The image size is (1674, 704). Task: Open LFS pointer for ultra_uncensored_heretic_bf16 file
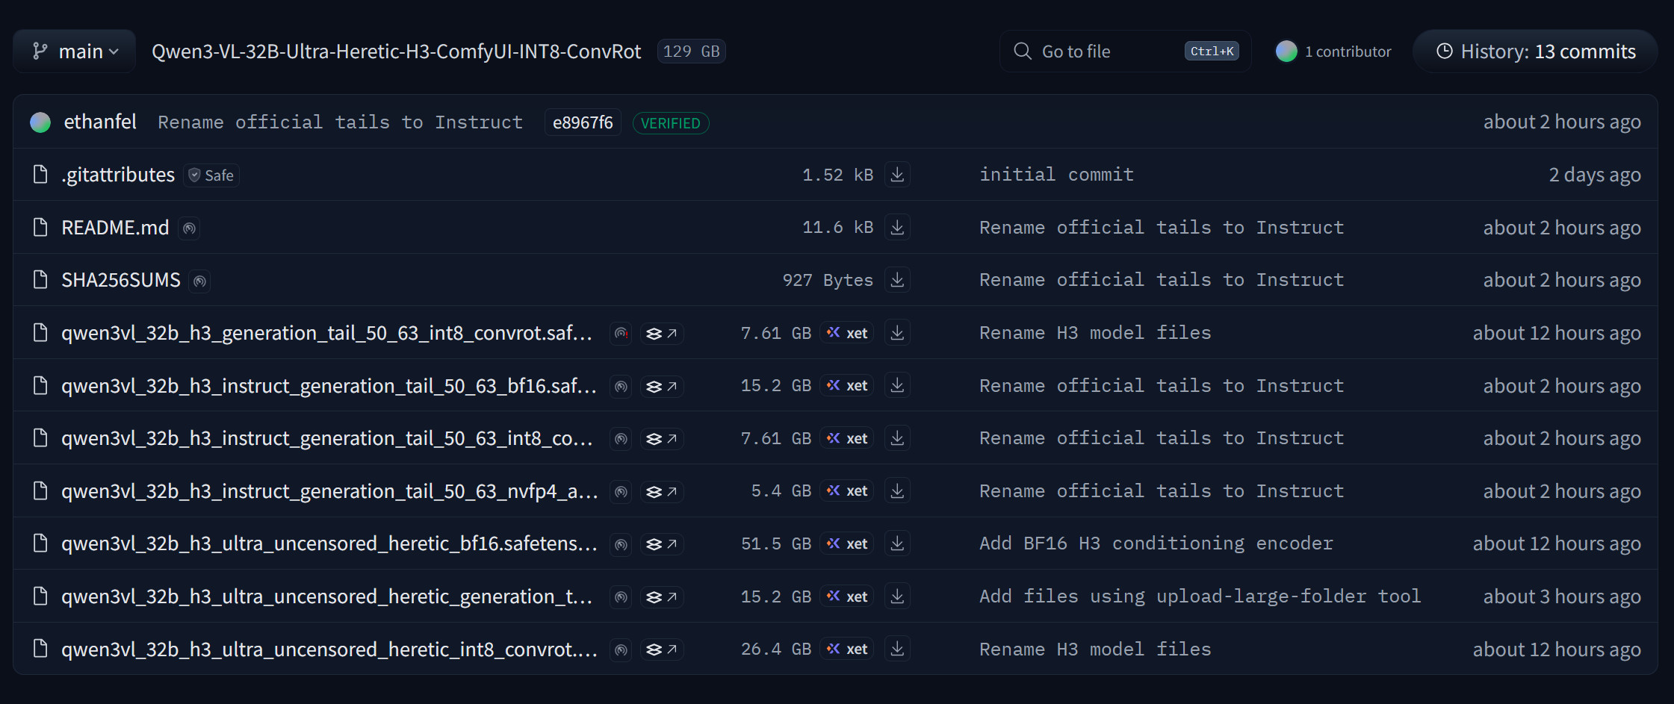click(x=662, y=545)
